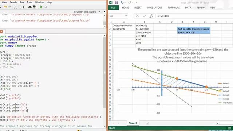
Task: Switch to the FORMULAS ribbon tab
Action: tap(174, 8)
